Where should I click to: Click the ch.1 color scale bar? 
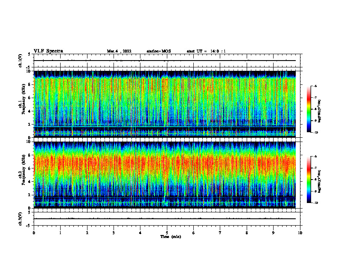[x=309, y=109]
